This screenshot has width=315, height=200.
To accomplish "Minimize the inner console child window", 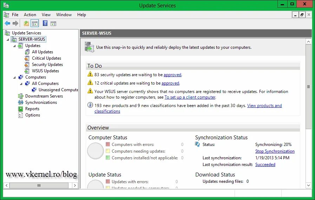I will point(295,15).
